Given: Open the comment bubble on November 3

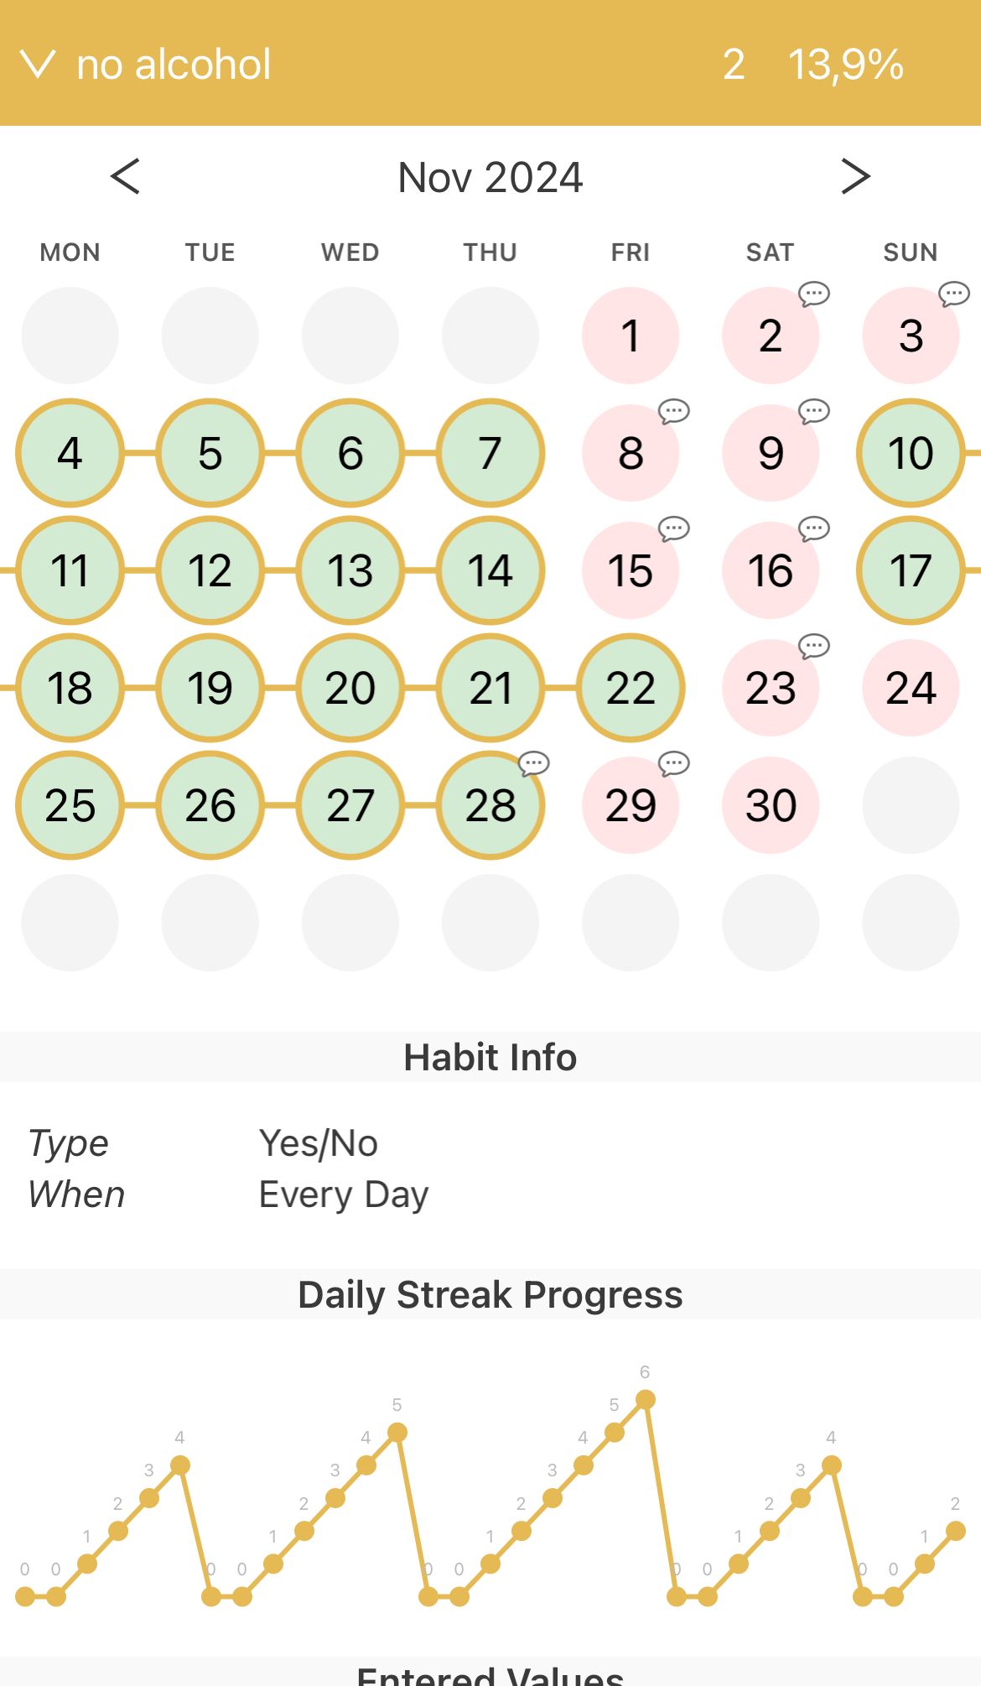Looking at the screenshot, I should (x=953, y=294).
